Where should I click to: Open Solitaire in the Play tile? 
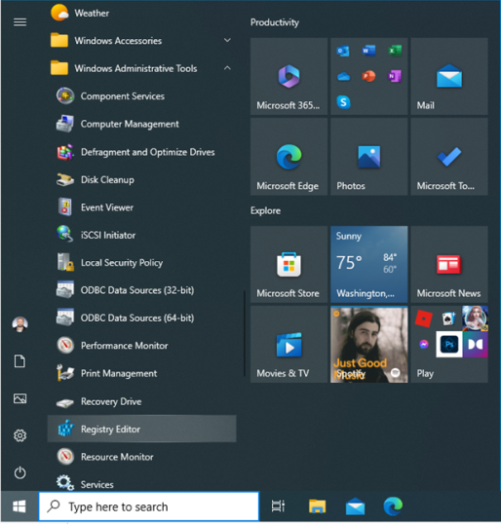pyautogui.click(x=448, y=318)
